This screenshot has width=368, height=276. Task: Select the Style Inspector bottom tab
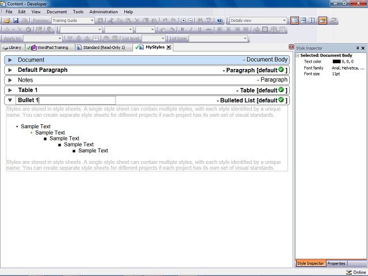310,263
